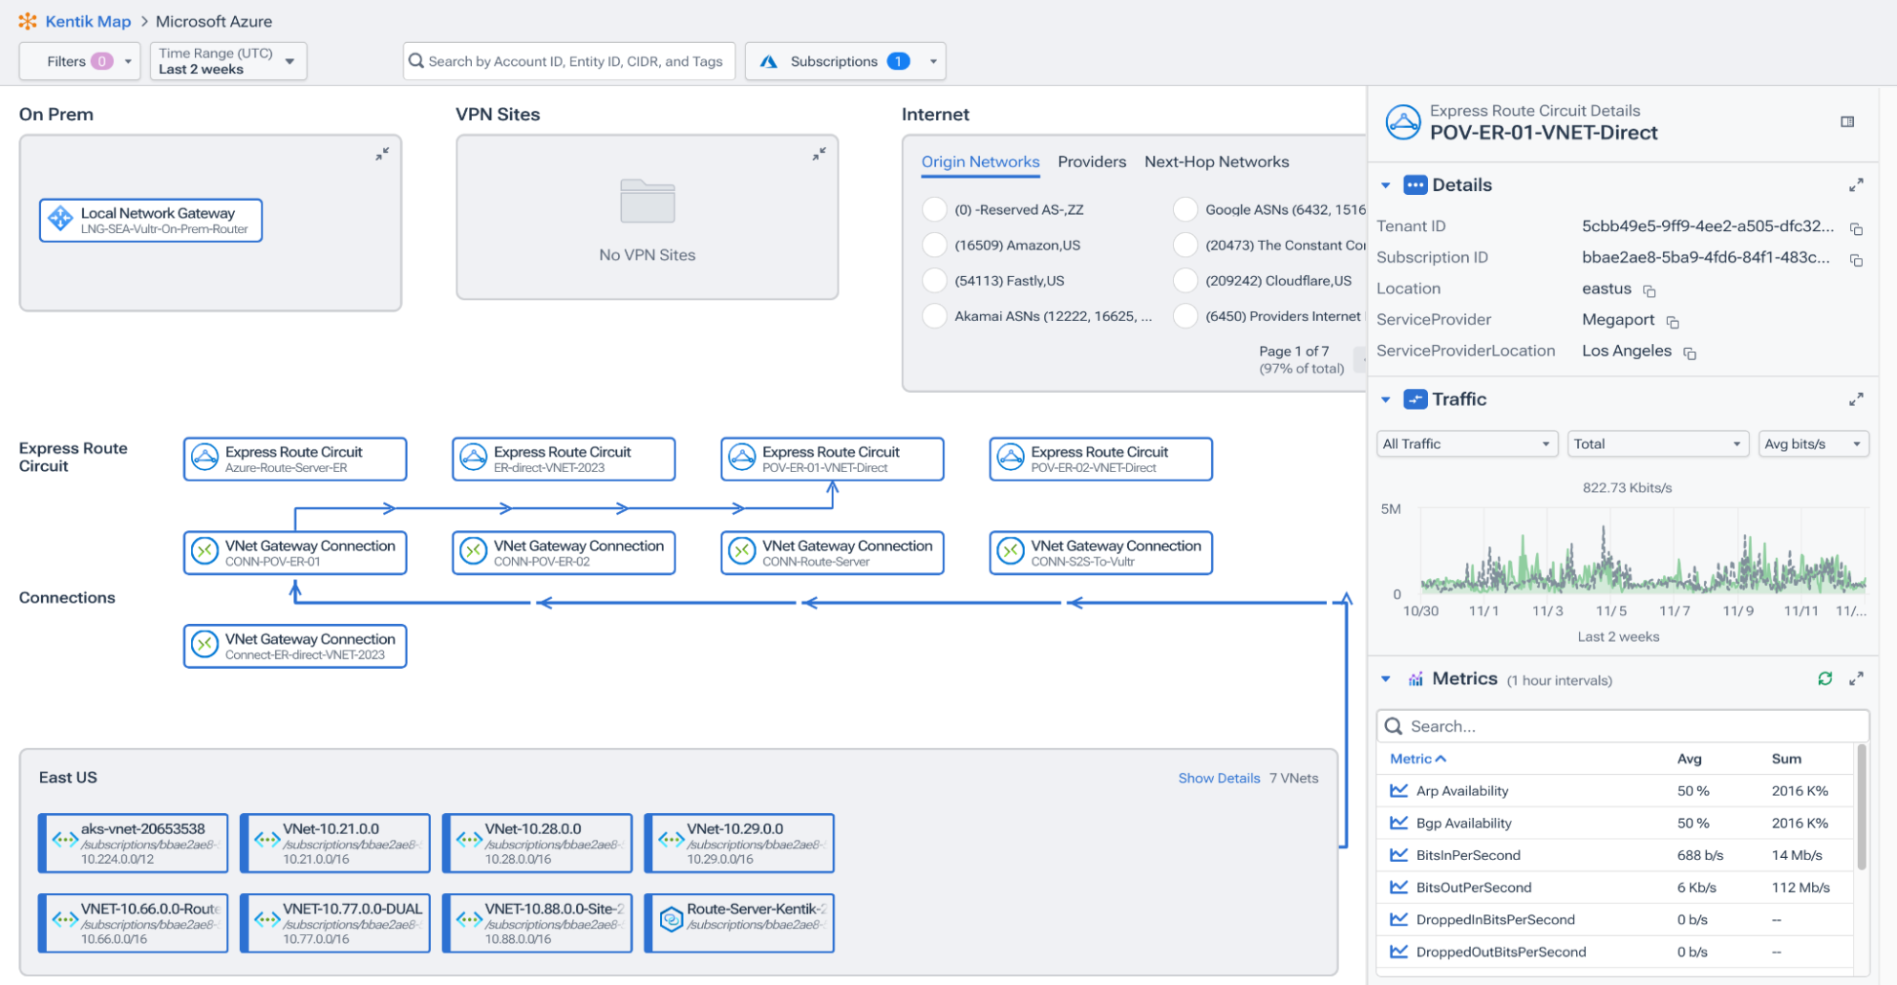
Task: Collapse the Metrics section
Action: pos(1386,679)
